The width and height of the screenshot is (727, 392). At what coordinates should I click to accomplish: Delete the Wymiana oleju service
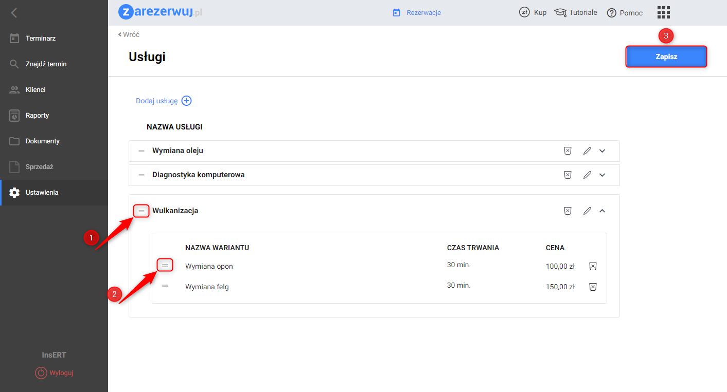(x=568, y=151)
